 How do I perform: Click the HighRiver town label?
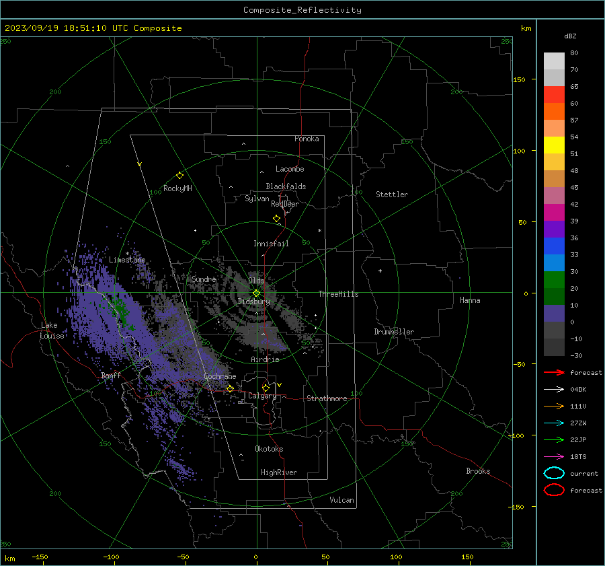pyautogui.click(x=279, y=472)
